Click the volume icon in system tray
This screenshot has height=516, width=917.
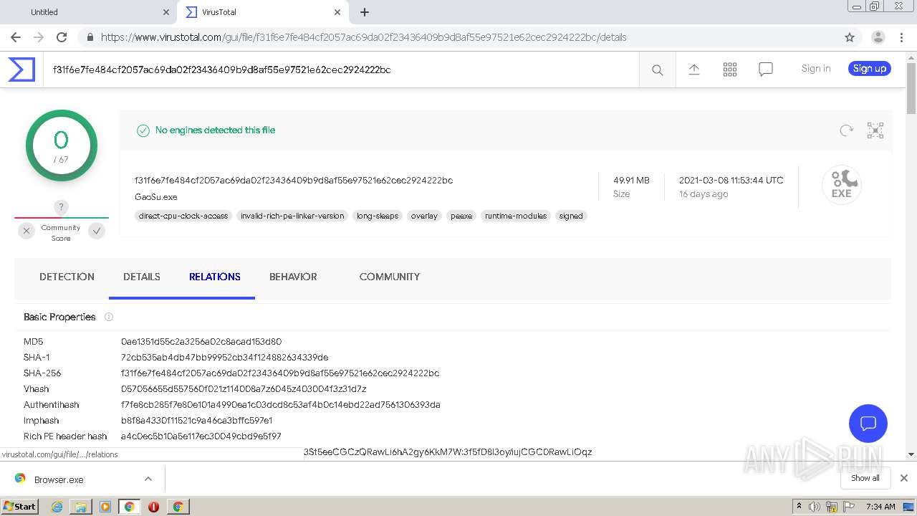pos(815,507)
